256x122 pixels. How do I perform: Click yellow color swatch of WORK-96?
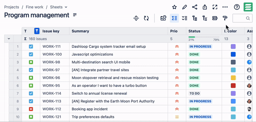(233, 78)
